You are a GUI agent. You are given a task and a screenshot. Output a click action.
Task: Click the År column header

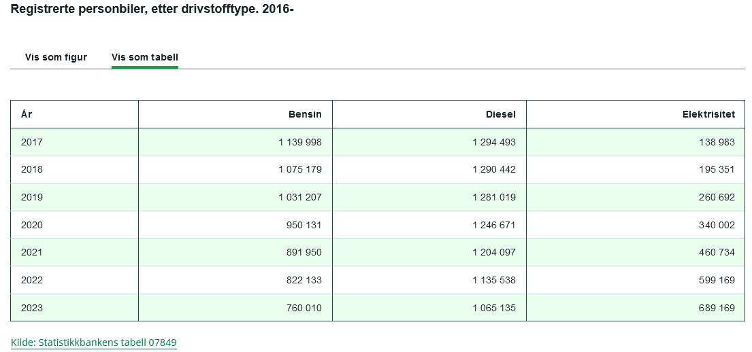point(74,114)
